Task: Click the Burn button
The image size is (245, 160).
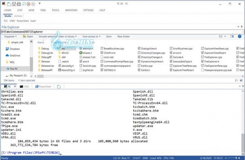Action: [x=109, y=37]
